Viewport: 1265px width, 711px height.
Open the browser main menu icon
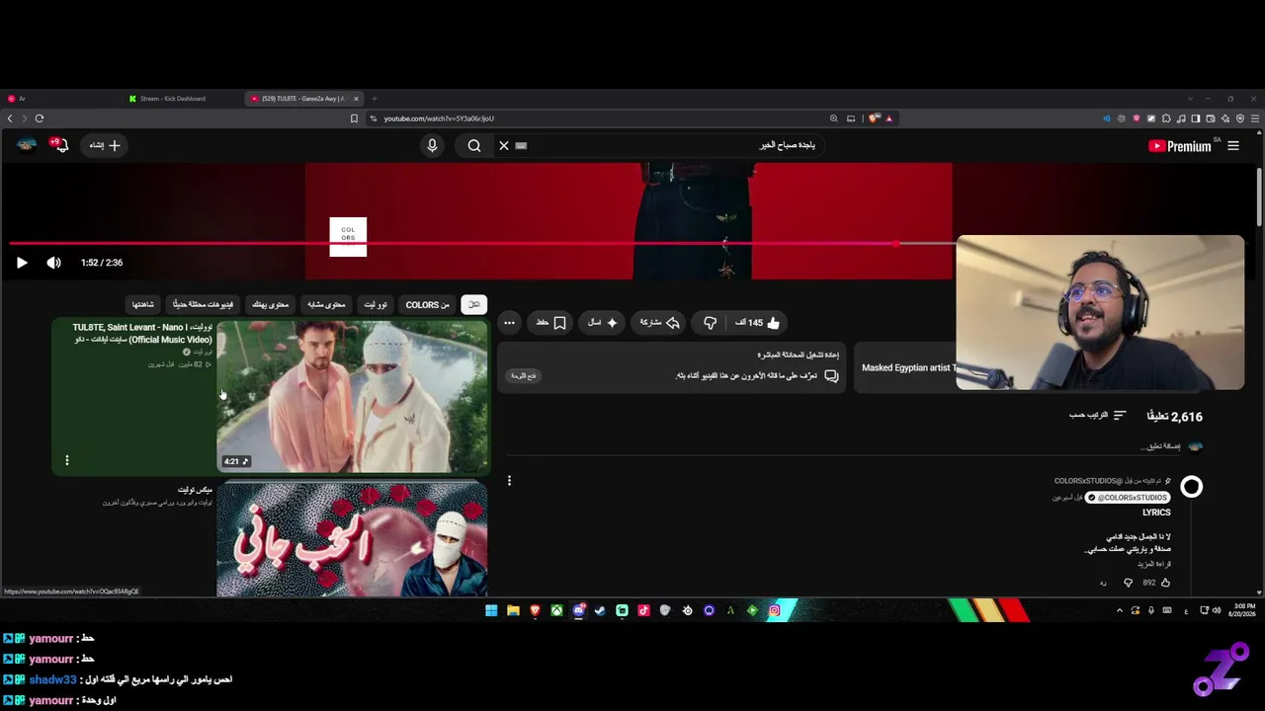pos(1255,118)
